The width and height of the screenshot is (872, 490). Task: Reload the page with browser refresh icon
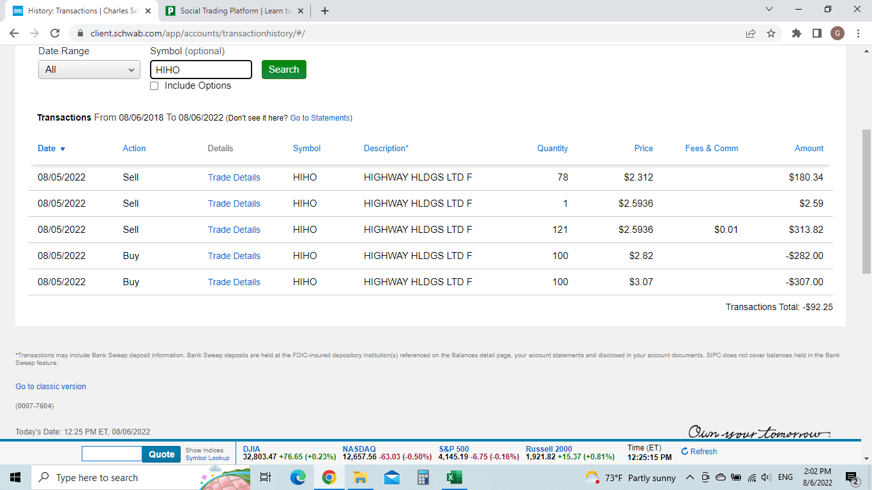tap(55, 33)
